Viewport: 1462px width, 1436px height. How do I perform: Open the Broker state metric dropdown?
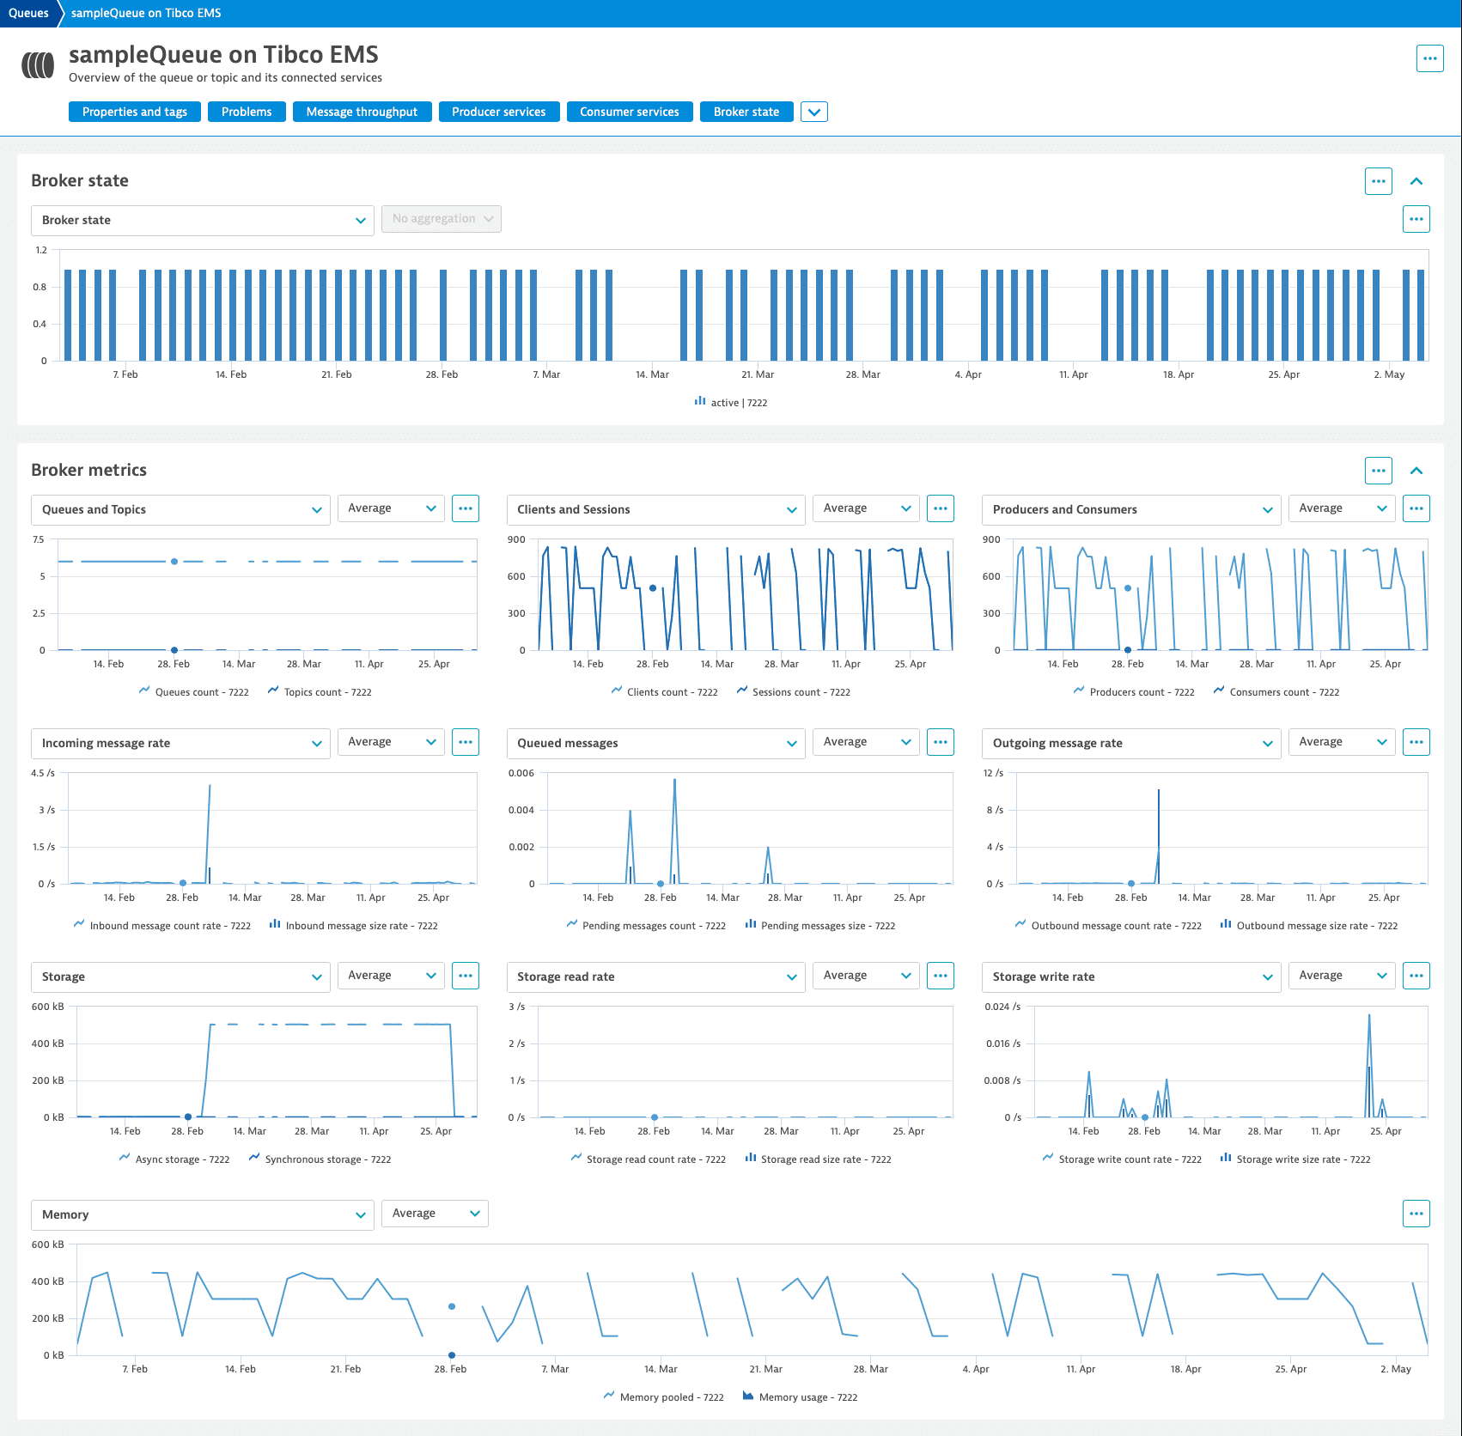[x=203, y=220]
